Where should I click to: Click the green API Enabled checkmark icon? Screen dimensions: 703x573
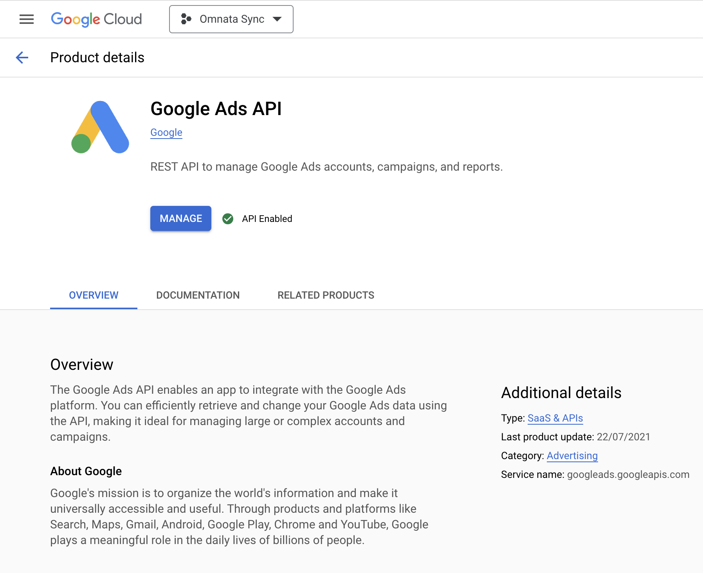pos(228,219)
